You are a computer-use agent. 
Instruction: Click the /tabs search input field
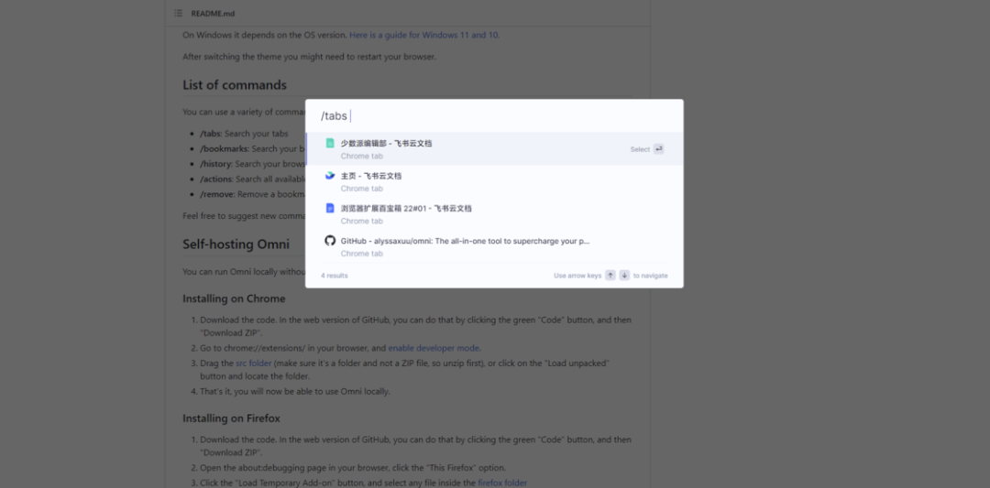pyautogui.click(x=494, y=116)
